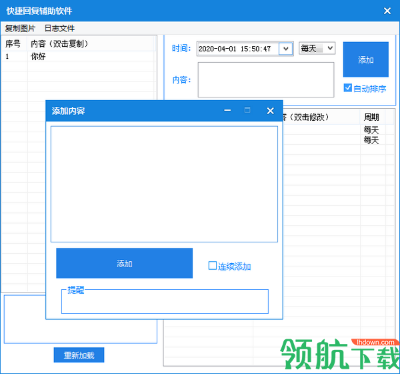The width and height of the screenshot is (400, 374).
Task: Toggle the 自动排序 checkbox
Action: (348, 87)
